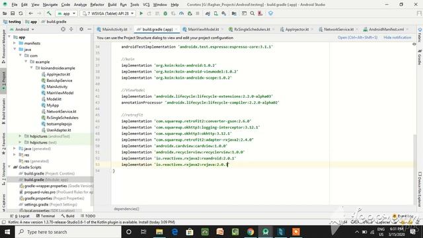The image size is (423, 238).
Task: Open Search Everywhere magnifier icon
Action: [252, 13]
